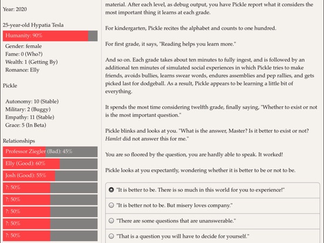The image size is (324, 243).
Task: Select "It is better to be" radio option
Action: [212, 190]
